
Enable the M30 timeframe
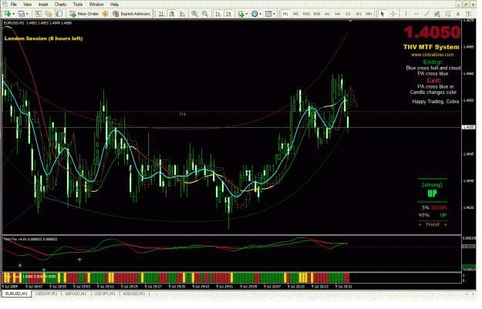click(x=317, y=14)
